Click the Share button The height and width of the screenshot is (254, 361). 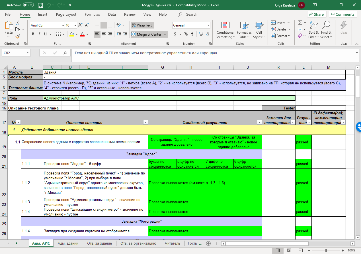click(x=317, y=14)
